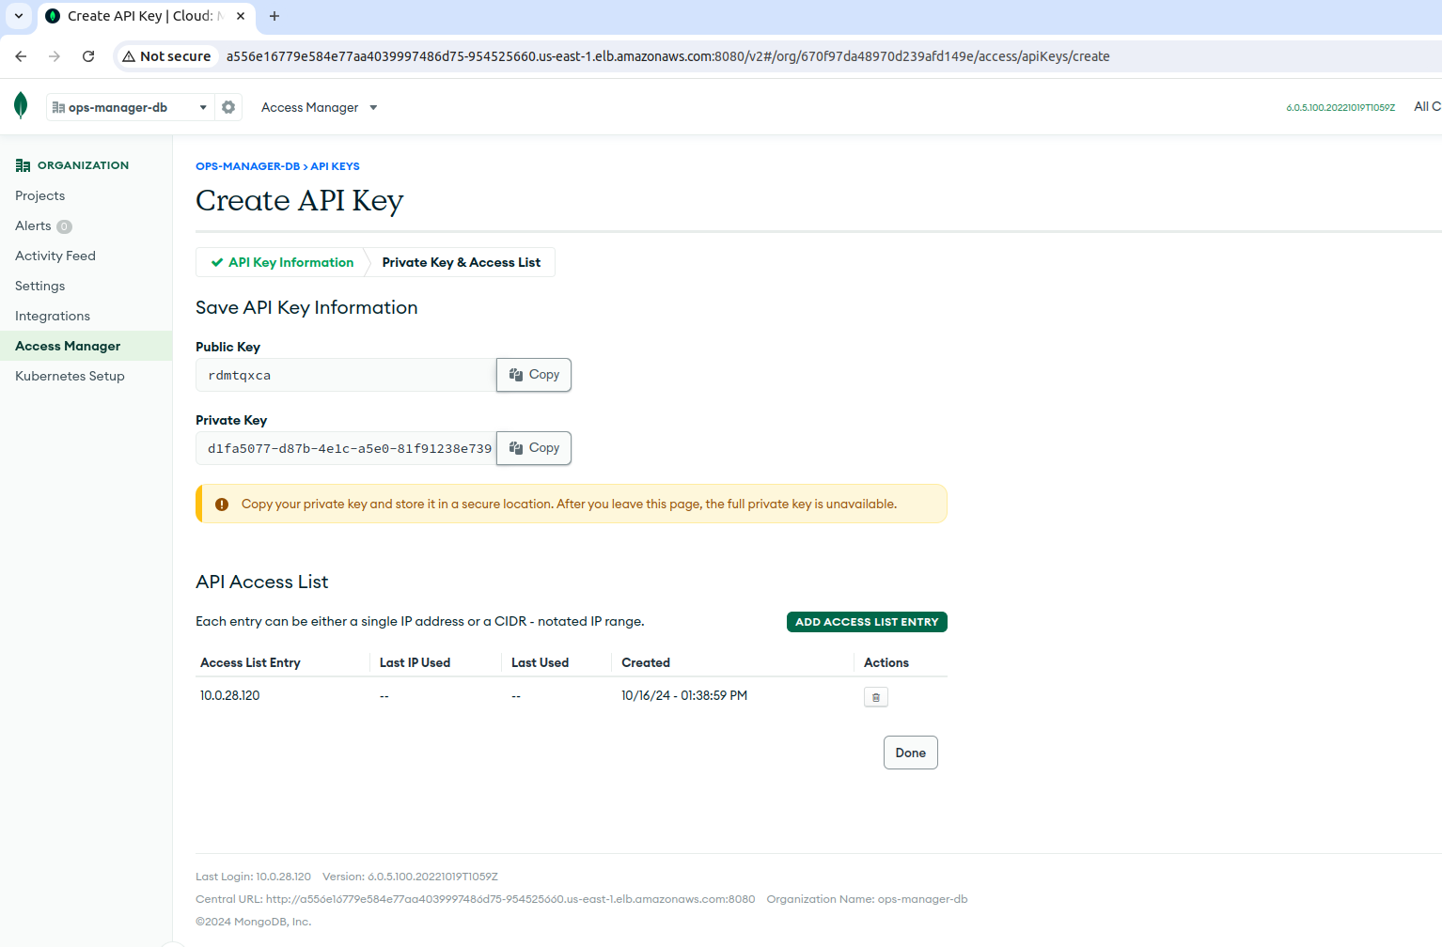Expand the ops-manager-db organization dropdown

tap(130, 107)
